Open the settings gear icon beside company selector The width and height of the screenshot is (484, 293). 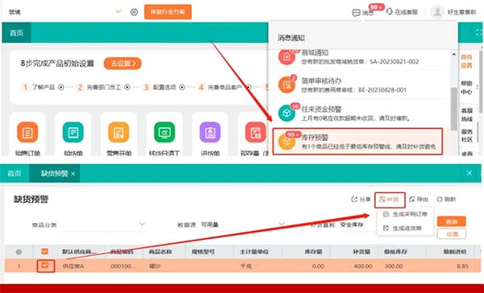134,12
